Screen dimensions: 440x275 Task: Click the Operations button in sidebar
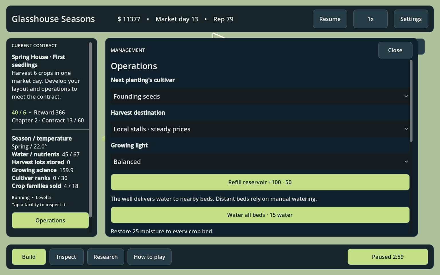tap(50, 220)
